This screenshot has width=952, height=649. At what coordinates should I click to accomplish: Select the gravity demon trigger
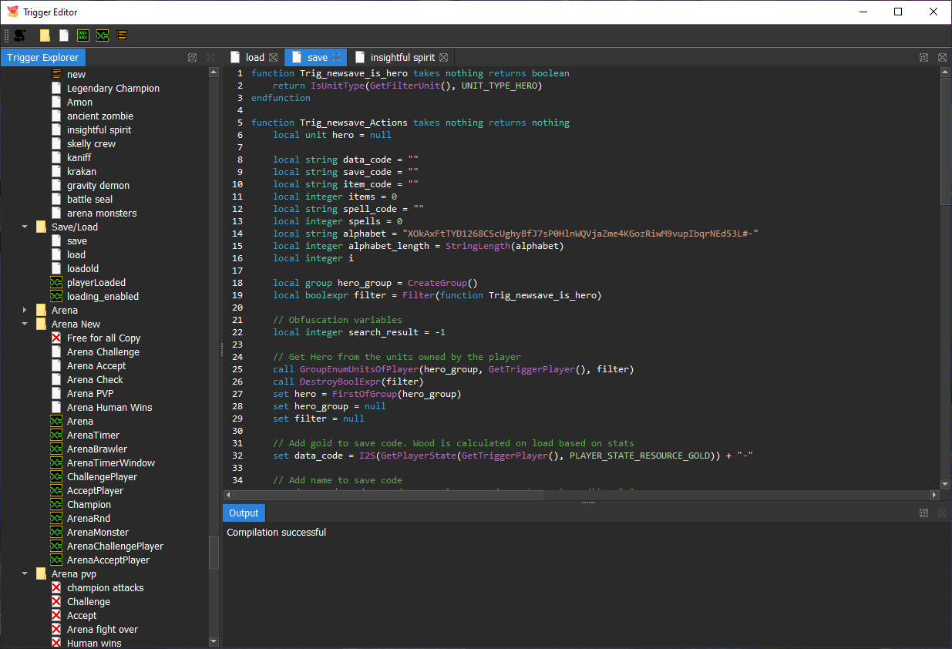click(x=98, y=186)
